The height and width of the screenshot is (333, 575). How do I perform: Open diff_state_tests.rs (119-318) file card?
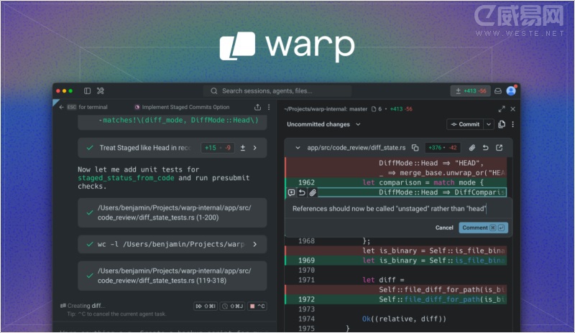[x=172, y=276]
